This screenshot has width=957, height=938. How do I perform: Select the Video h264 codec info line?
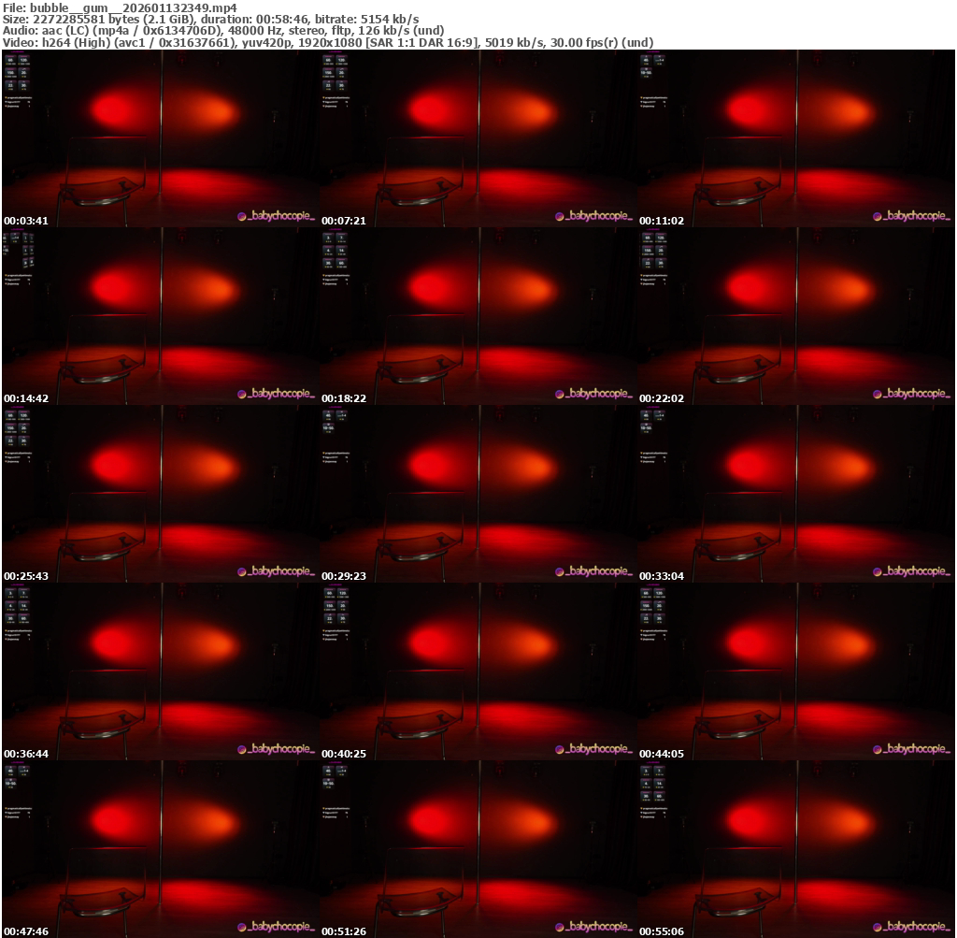point(328,43)
